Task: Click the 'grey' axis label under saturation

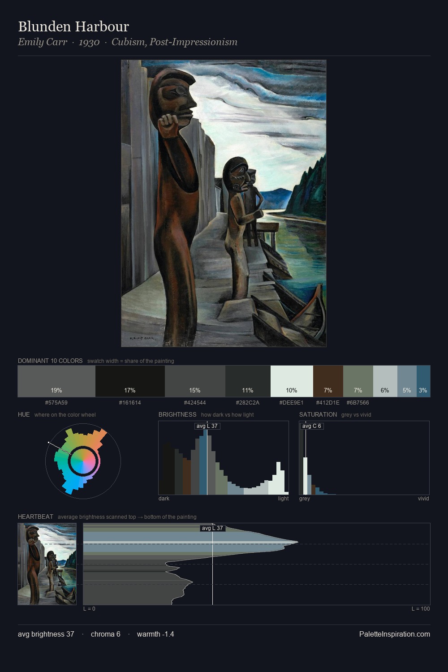Action: click(x=305, y=499)
